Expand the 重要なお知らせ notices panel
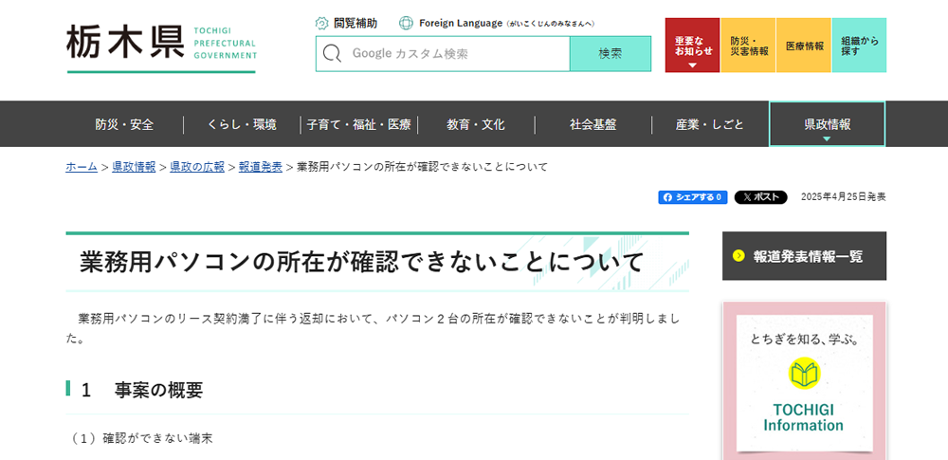Screen dimensions: 948x460 click(x=692, y=46)
